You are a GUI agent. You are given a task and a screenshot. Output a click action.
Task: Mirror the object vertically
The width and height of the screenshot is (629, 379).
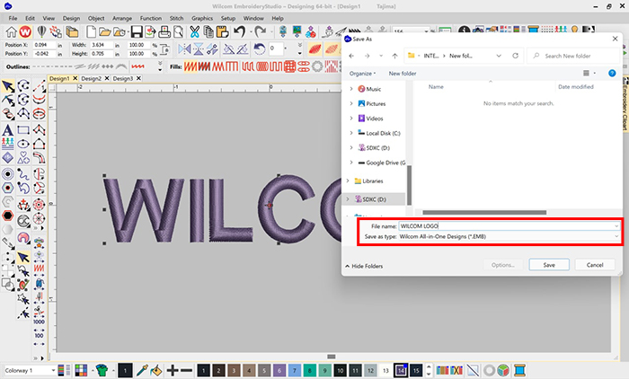tap(199, 49)
